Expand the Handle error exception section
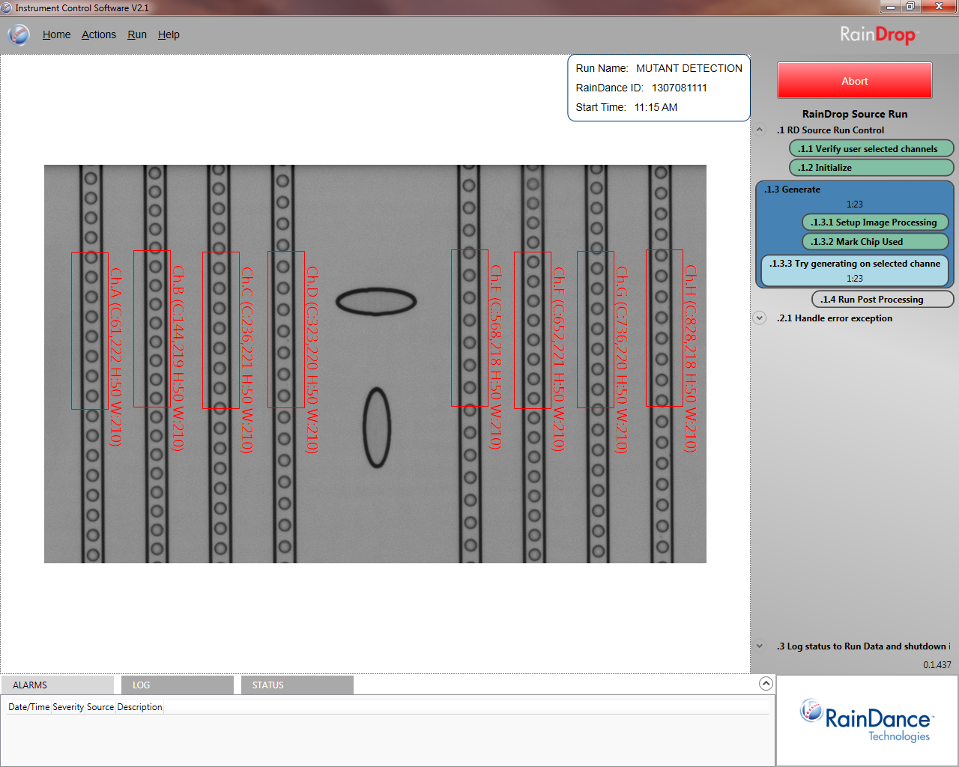The image size is (959, 767). (760, 318)
